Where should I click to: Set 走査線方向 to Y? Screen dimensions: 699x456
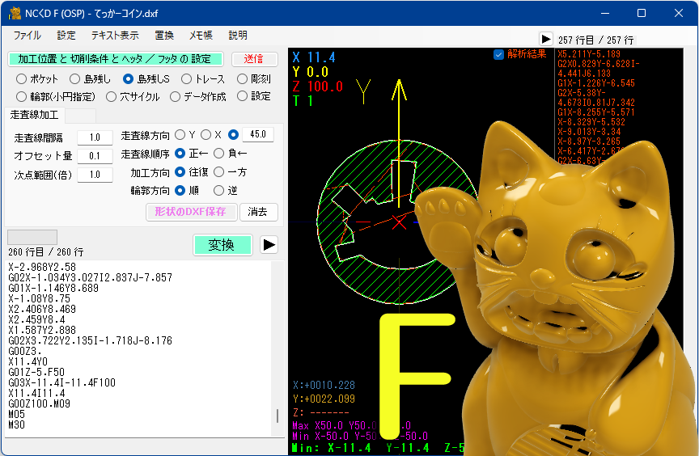(x=180, y=134)
